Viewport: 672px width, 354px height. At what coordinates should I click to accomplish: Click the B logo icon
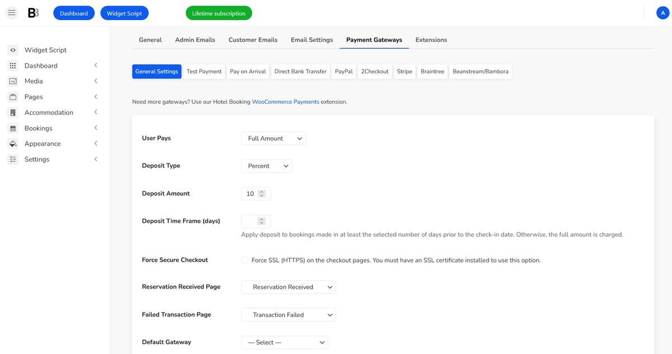point(33,13)
